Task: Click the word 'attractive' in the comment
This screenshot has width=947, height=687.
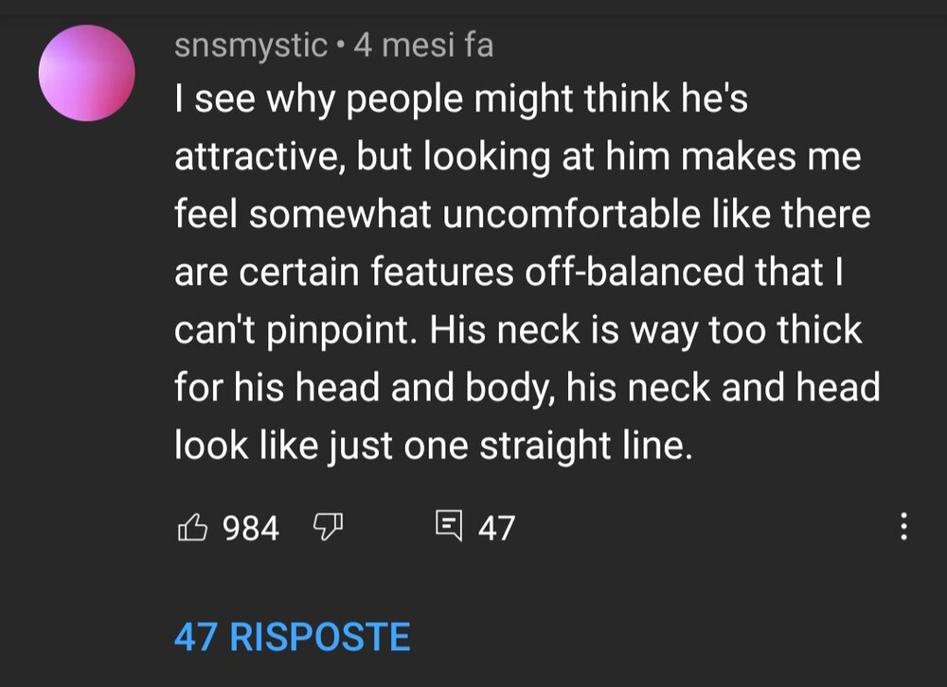Action: click(259, 157)
